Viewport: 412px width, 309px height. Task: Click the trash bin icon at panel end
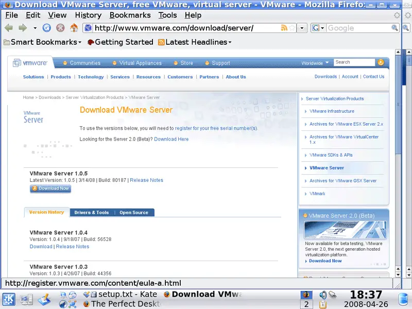[403, 299]
